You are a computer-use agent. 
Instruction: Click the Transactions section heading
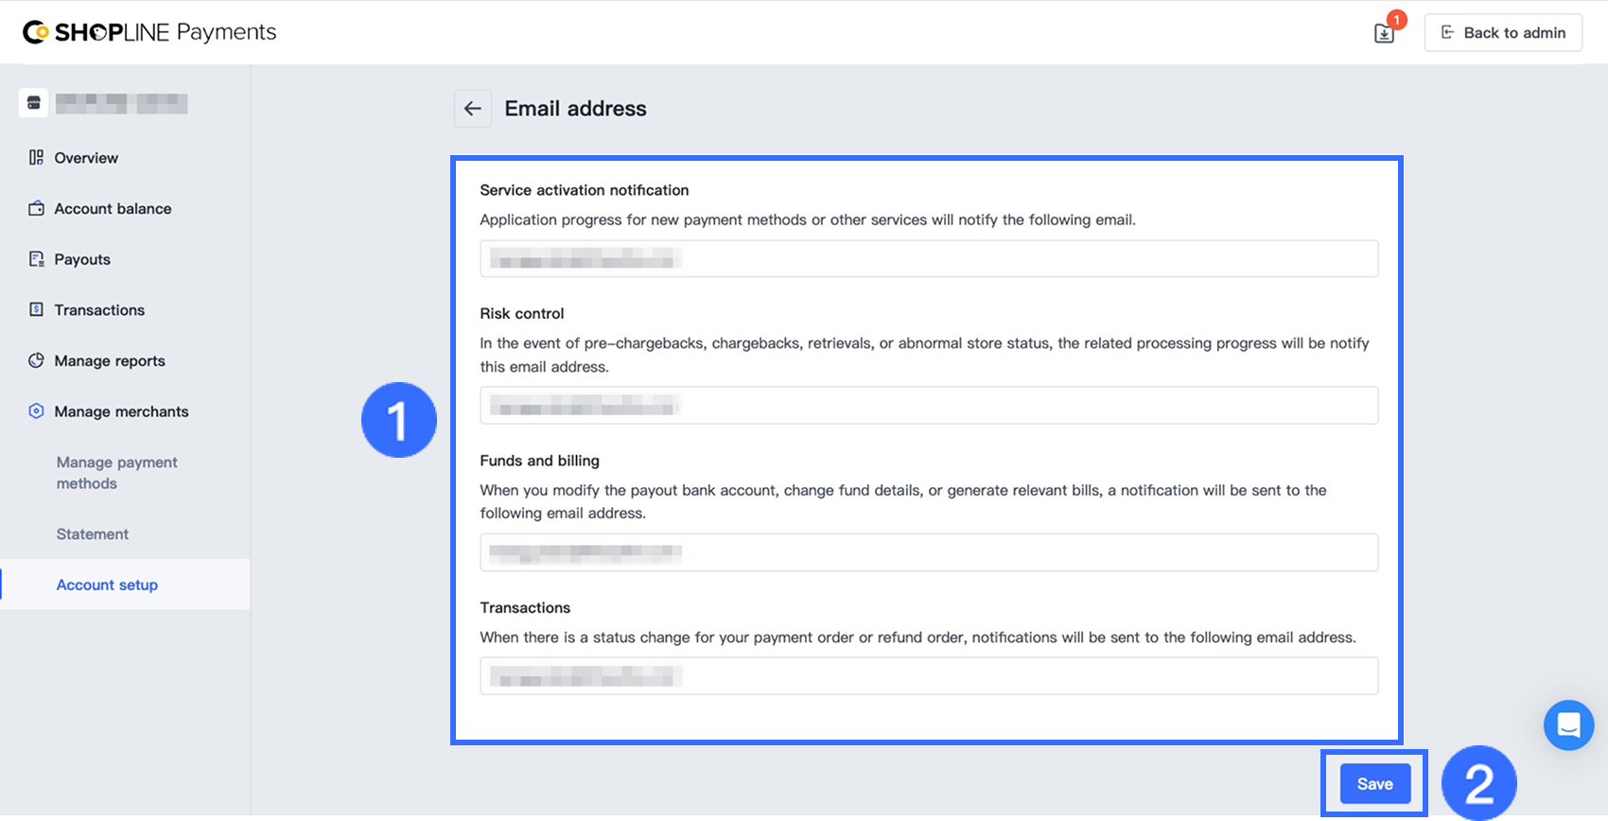(525, 607)
